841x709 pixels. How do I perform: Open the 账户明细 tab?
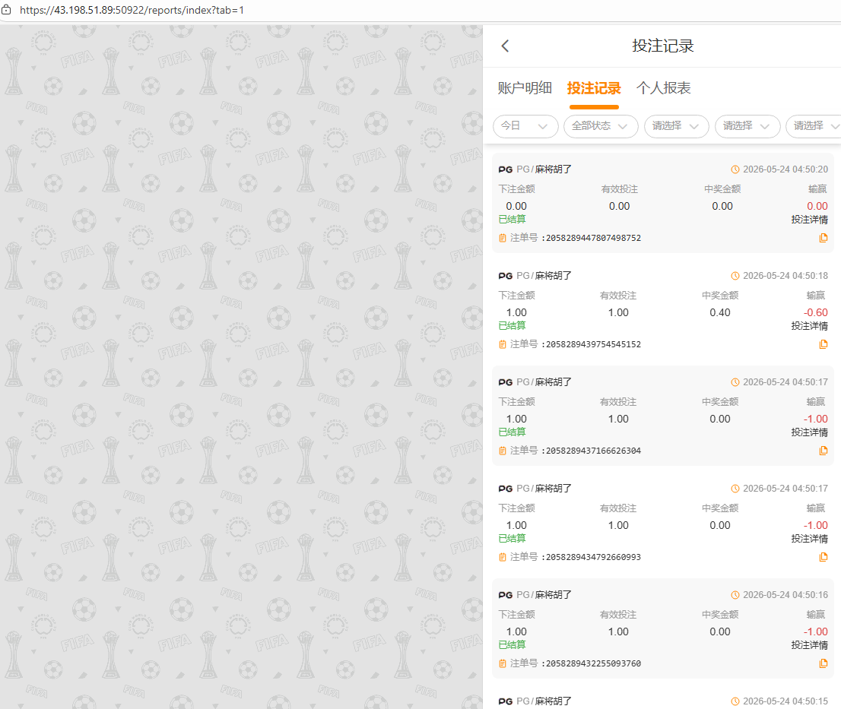tap(525, 88)
